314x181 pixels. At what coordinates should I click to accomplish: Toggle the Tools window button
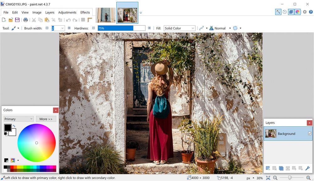[x=278, y=12]
